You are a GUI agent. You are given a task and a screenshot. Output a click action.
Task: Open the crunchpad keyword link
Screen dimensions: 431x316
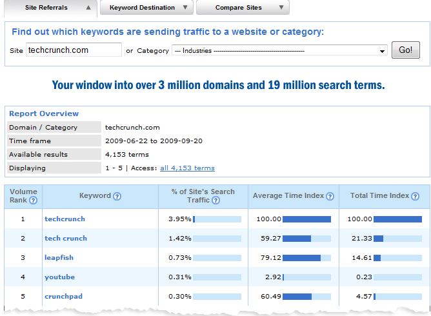63,296
